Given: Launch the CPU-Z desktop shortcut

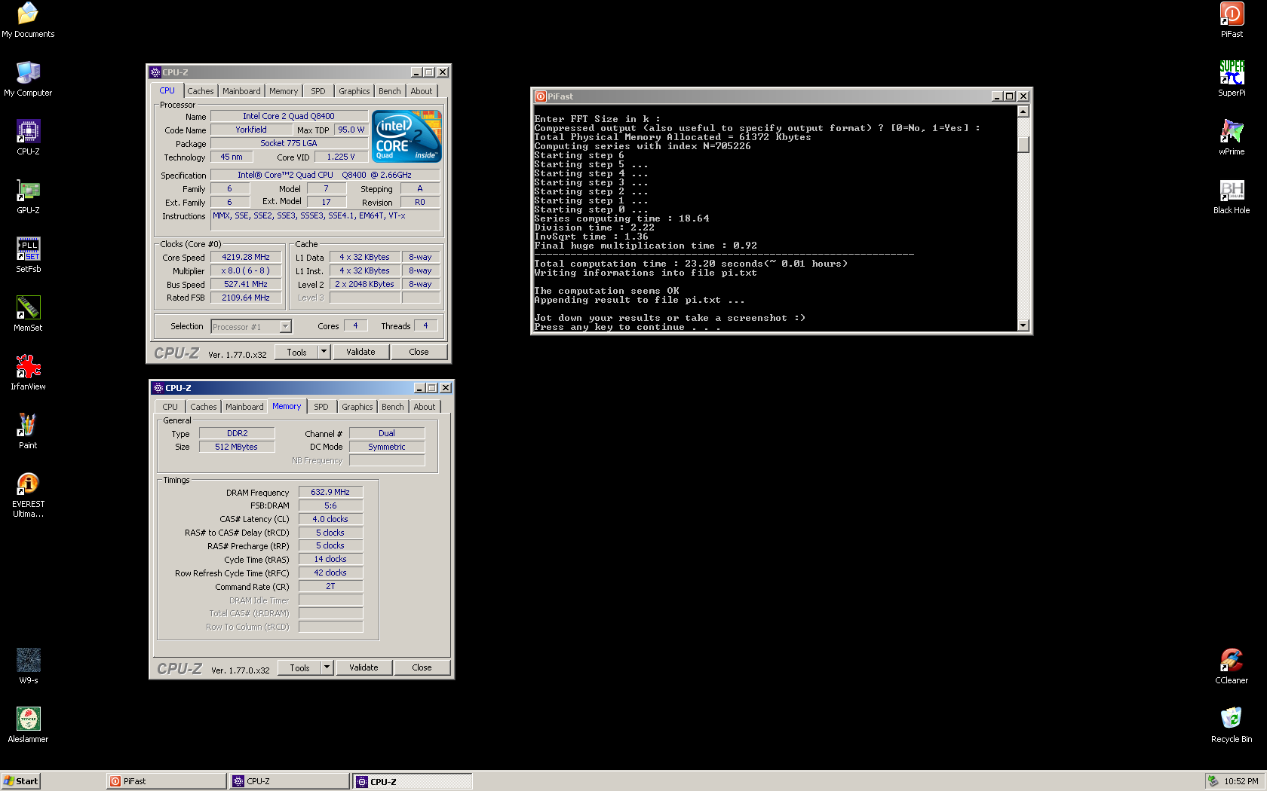Looking at the screenshot, I should (28, 137).
